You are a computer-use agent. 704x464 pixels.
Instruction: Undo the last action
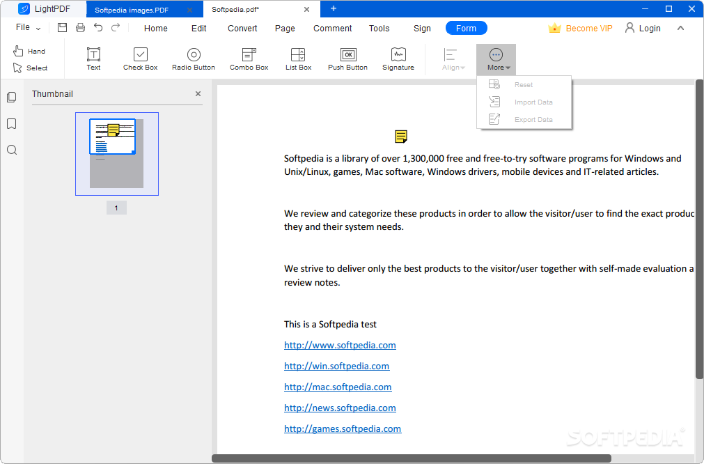click(98, 28)
